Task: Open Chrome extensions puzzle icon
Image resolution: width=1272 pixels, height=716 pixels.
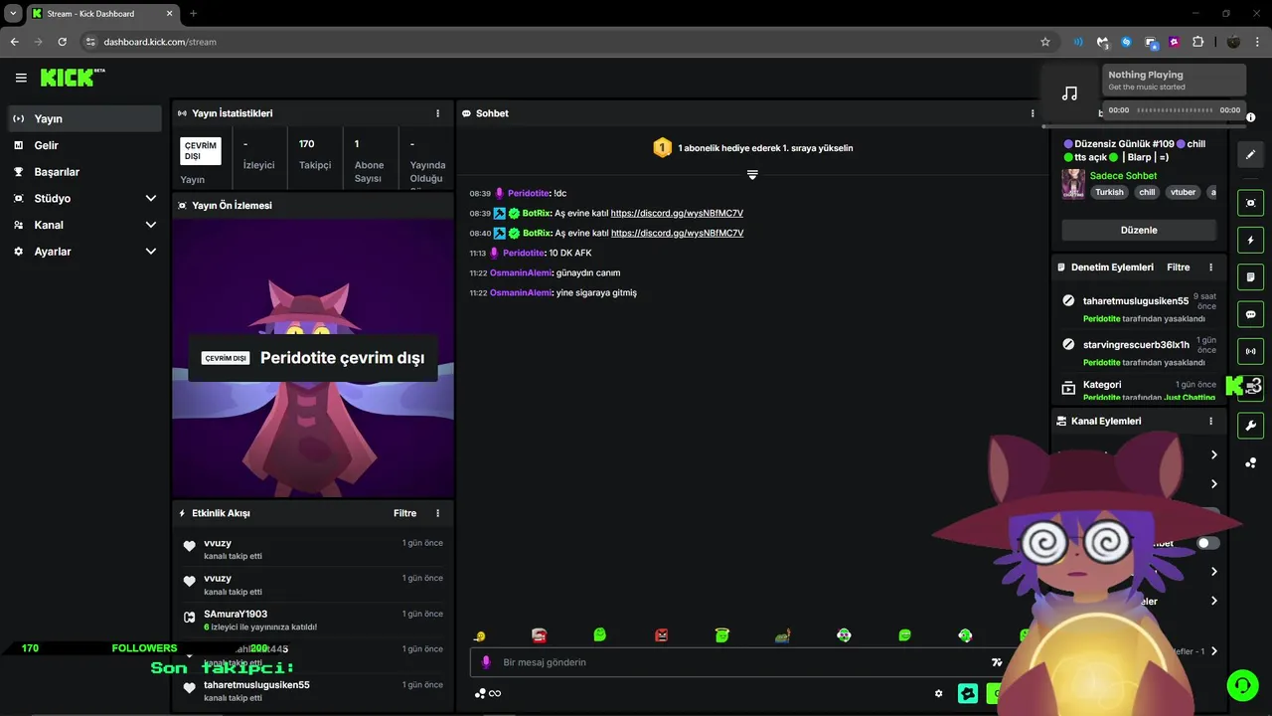Action: (x=1197, y=42)
